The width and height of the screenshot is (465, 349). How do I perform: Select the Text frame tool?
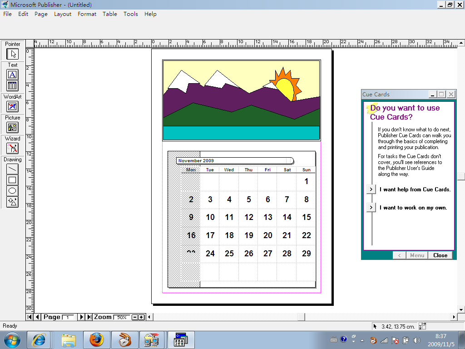12,75
